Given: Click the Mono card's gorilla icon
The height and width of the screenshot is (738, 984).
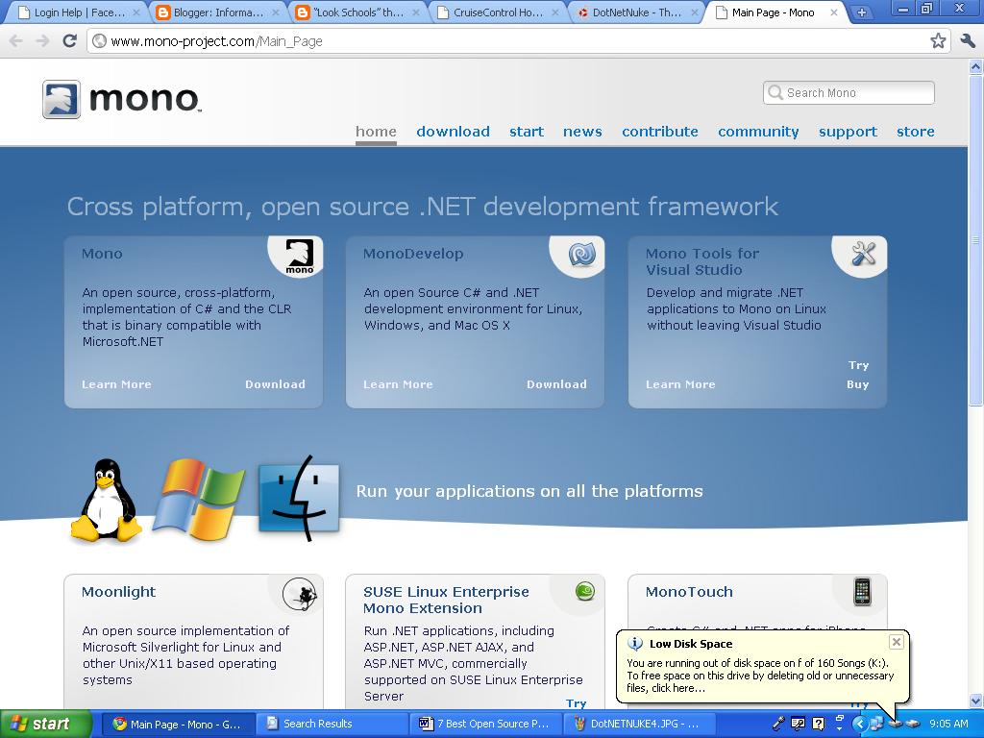Looking at the screenshot, I should tap(300, 256).
